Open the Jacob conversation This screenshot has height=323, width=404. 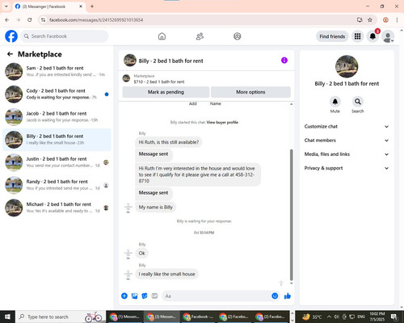point(57,117)
